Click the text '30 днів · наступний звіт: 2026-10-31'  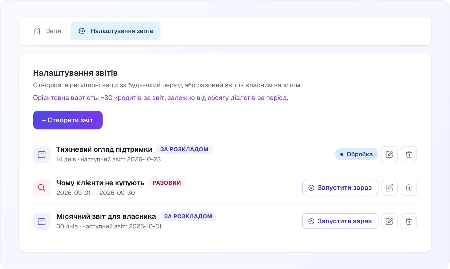pos(109,226)
